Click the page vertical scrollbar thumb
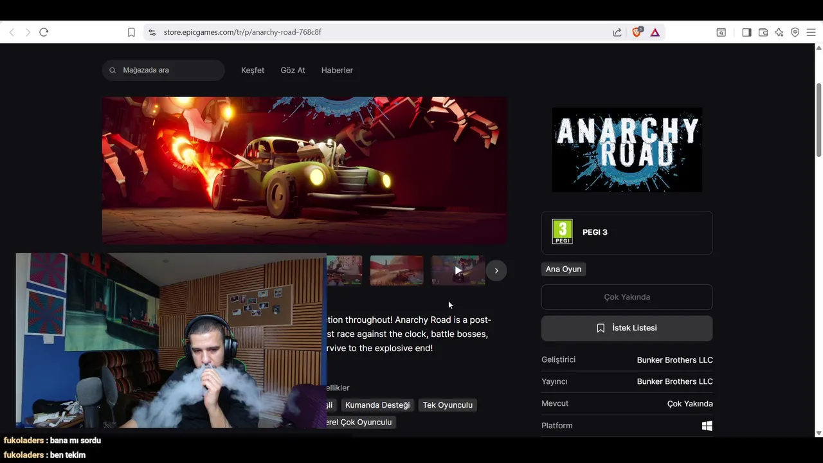The image size is (823, 463). coord(818,120)
